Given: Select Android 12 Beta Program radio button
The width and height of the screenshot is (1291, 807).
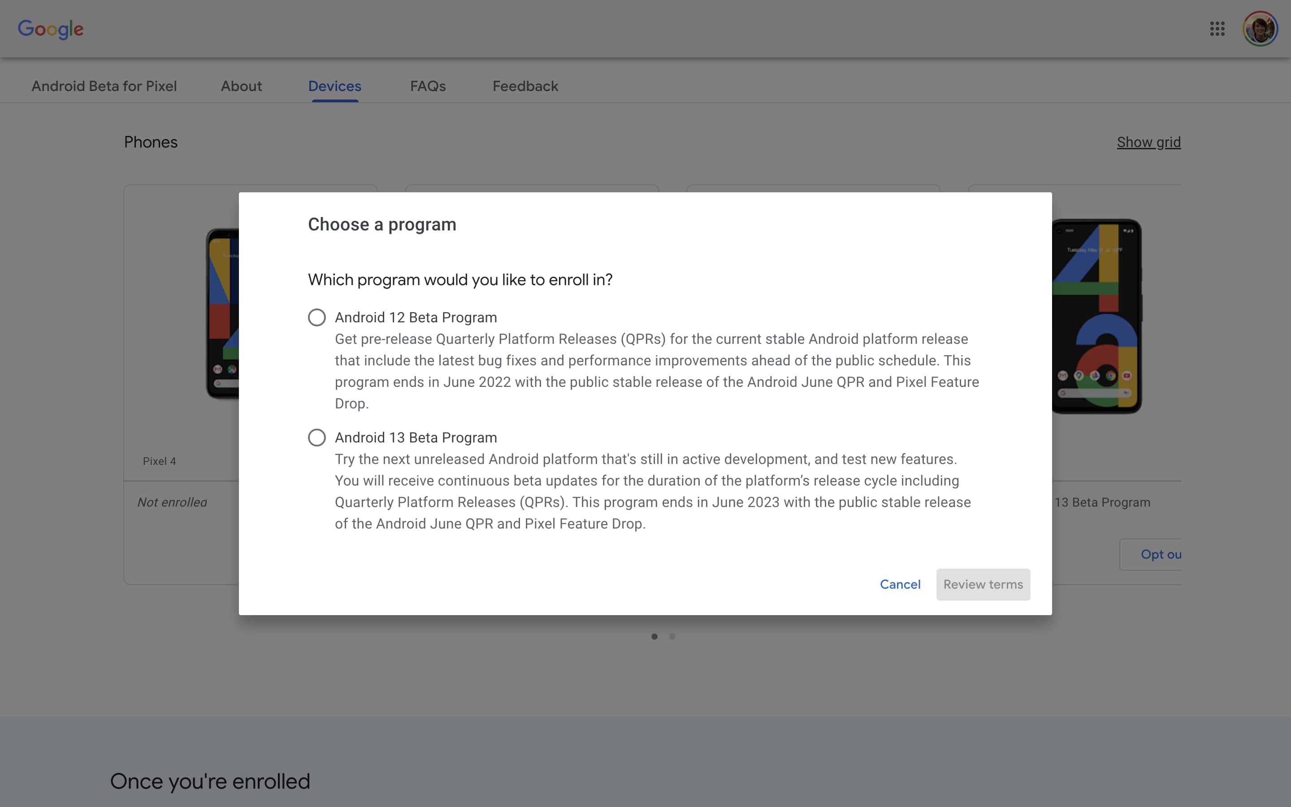Looking at the screenshot, I should (x=317, y=317).
